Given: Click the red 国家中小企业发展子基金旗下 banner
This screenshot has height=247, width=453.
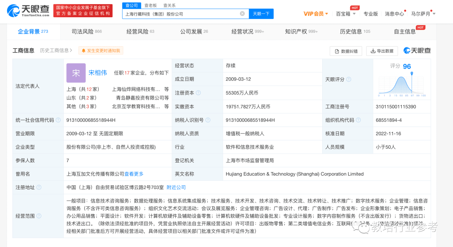Looking at the screenshot, I should coord(83,11).
